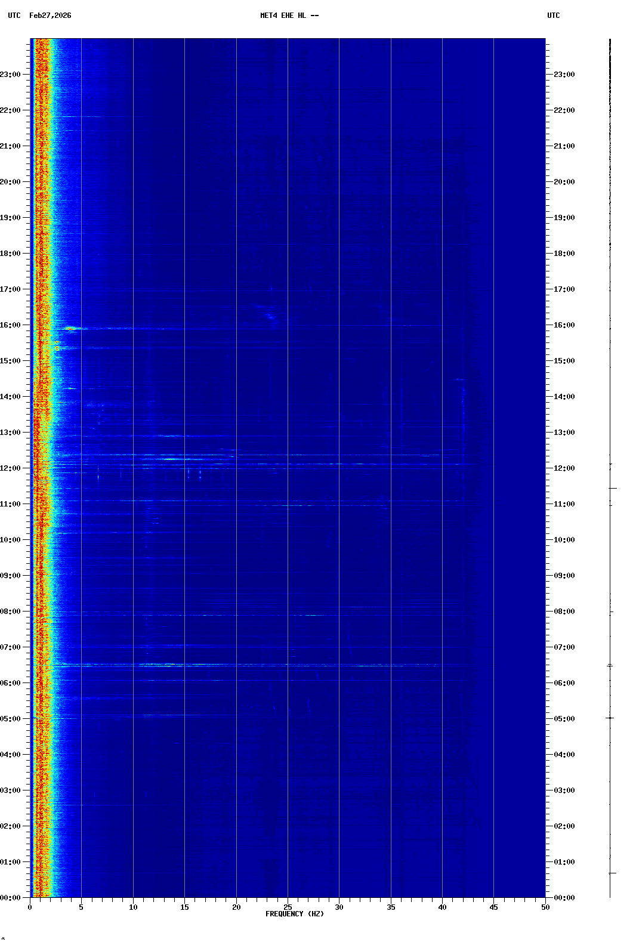Select the 20:00 time label on right axis
Screen dimensions: 636x945
[564, 182]
